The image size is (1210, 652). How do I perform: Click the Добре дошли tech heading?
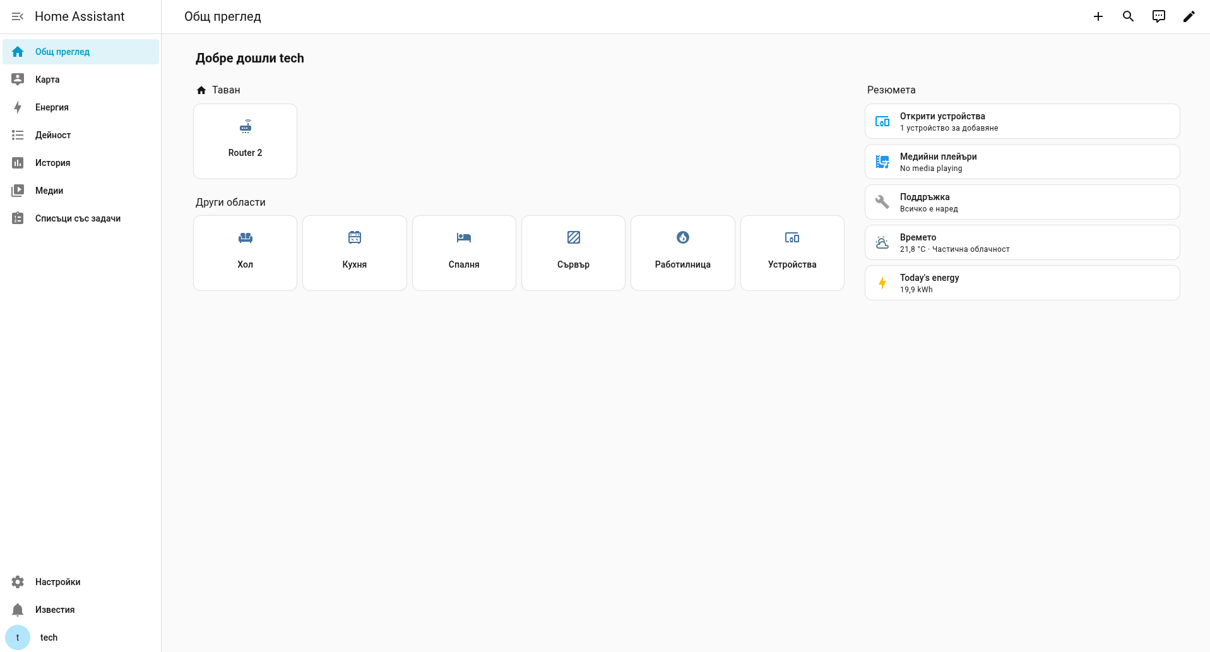[x=250, y=58]
